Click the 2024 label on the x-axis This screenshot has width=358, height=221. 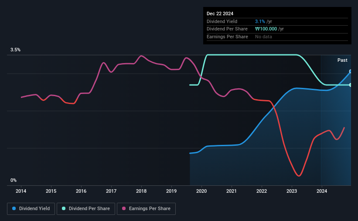tap(322, 191)
